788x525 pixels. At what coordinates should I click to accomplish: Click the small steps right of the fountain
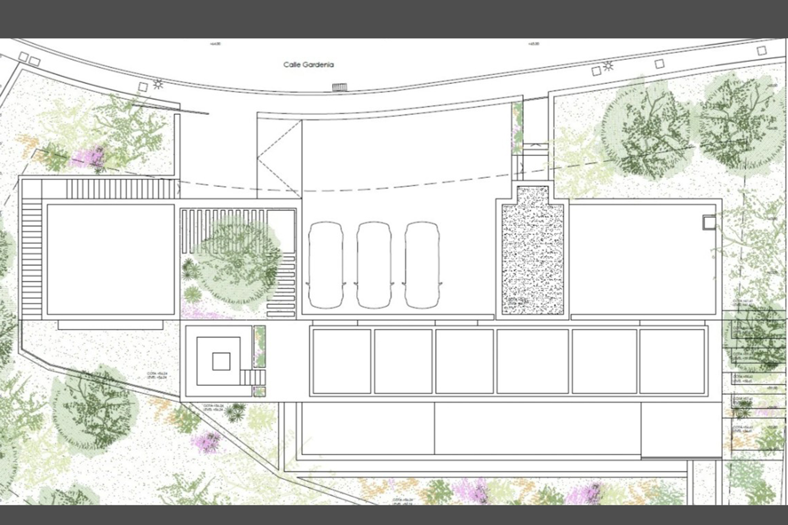click(x=252, y=377)
